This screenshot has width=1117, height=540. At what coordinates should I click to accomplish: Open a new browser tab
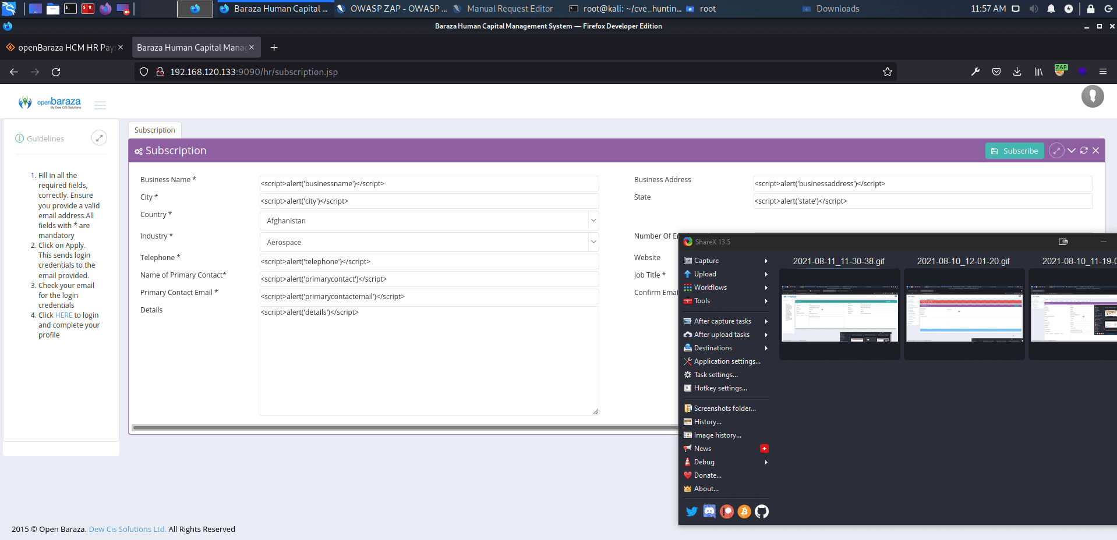tap(274, 48)
